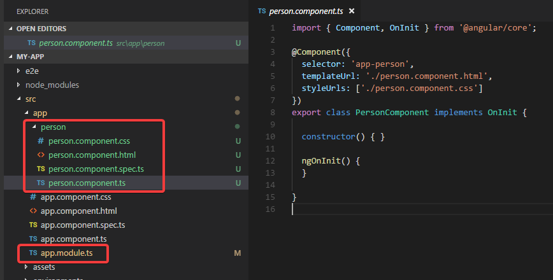Click line number 10 in the gutter
Viewport: 553px width, 280px height.
[271, 137]
